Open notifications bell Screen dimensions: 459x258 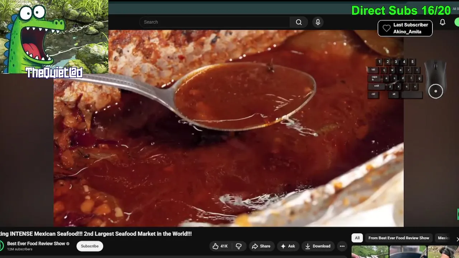[443, 22]
